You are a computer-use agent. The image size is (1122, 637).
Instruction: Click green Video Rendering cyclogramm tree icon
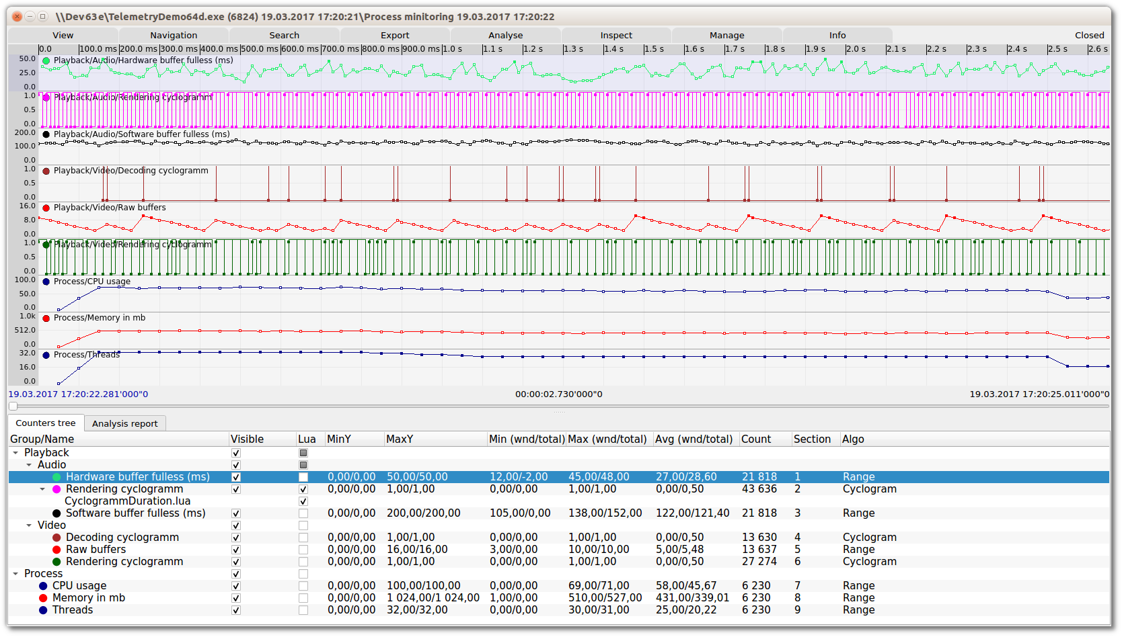[57, 562]
